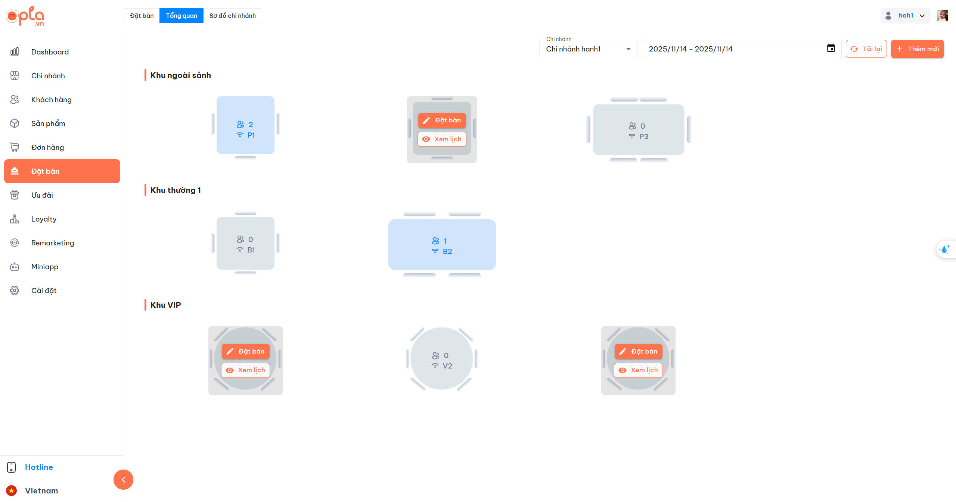Click the Loyalty podium icon
The width and height of the screenshot is (956, 502).
point(15,219)
